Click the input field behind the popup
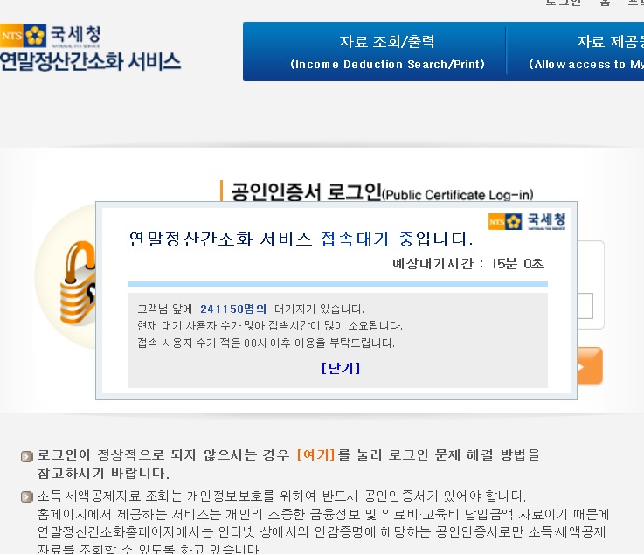Viewport: 644px width, 555px height. click(585, 306)
